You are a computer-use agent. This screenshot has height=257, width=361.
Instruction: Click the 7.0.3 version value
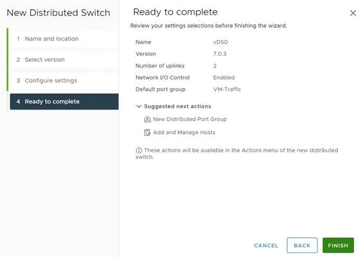(x=219, y=54)
